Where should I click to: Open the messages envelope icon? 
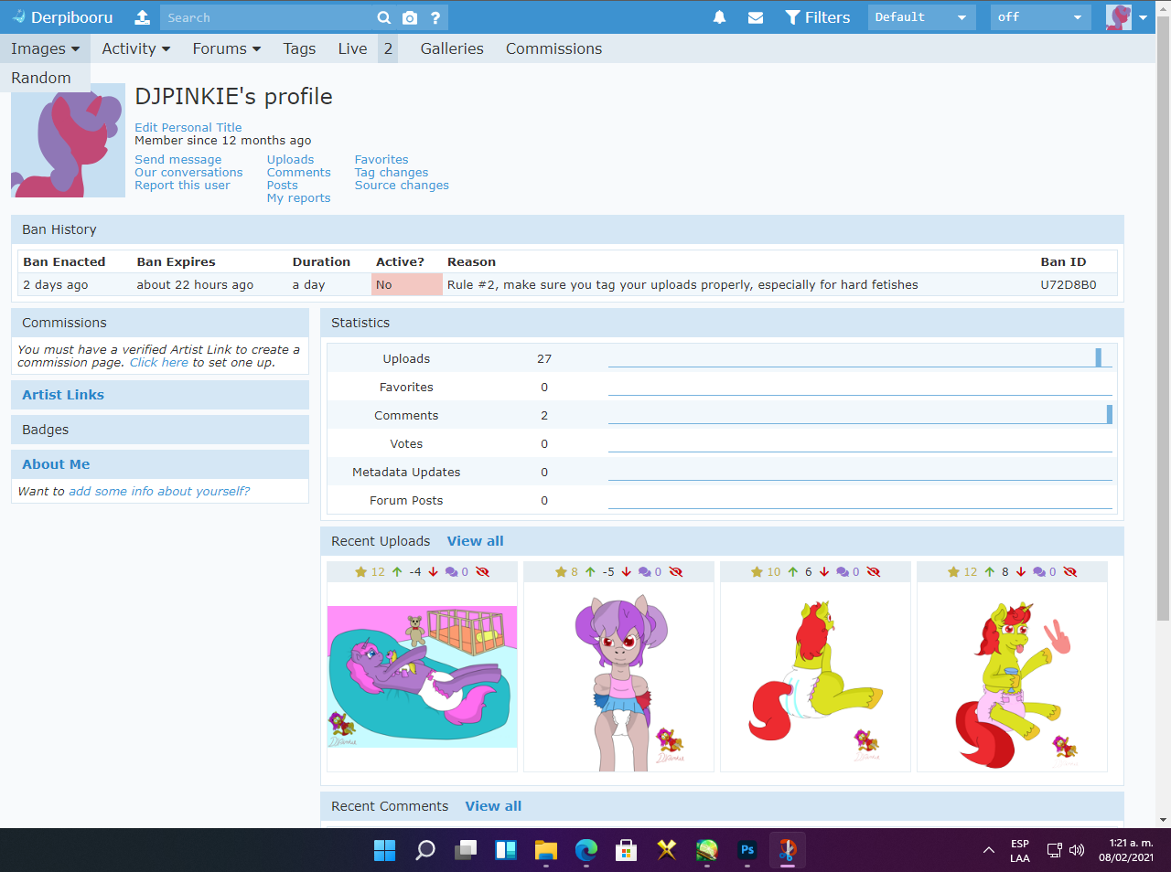tap(756, 17)
